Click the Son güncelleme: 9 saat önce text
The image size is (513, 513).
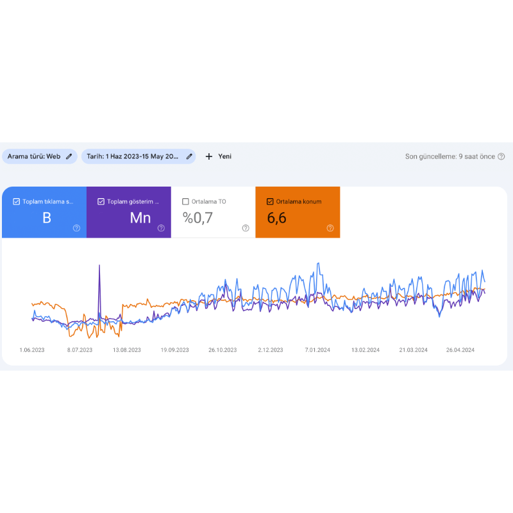coord(450,156)
